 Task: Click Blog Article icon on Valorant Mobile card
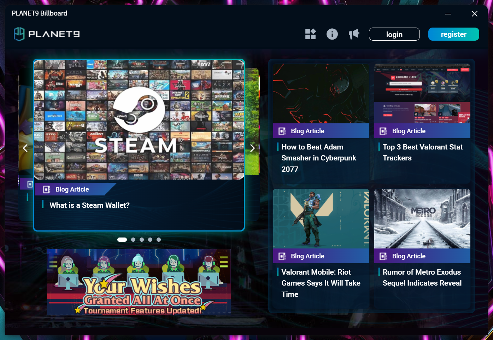[282, 256]
